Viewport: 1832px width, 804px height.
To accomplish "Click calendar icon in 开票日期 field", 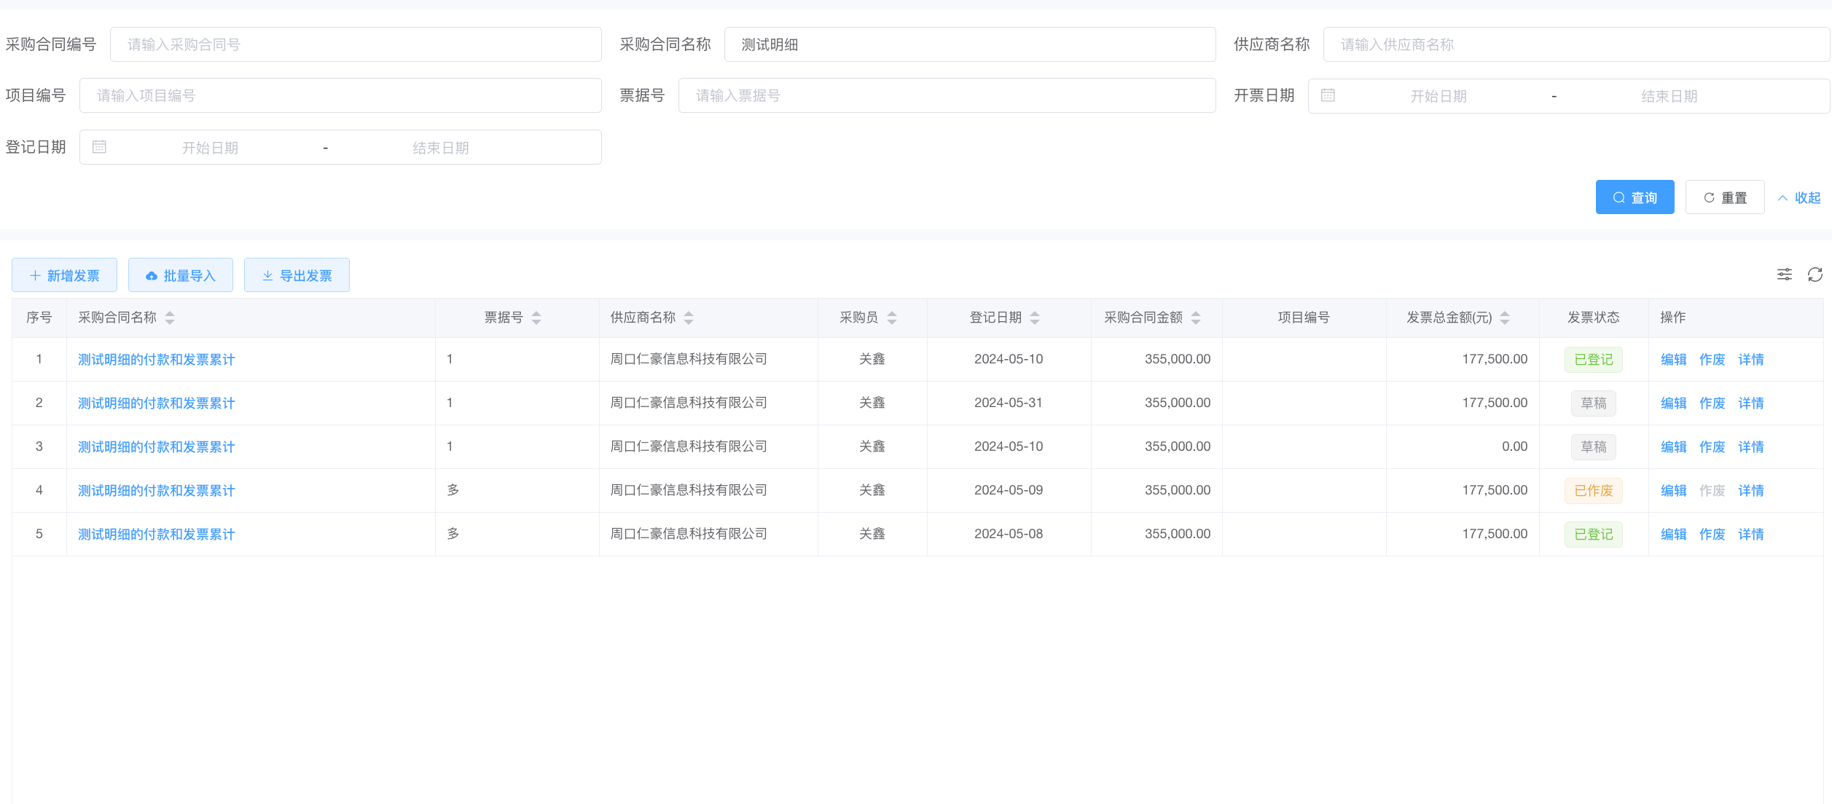I will click(1328, 95).
